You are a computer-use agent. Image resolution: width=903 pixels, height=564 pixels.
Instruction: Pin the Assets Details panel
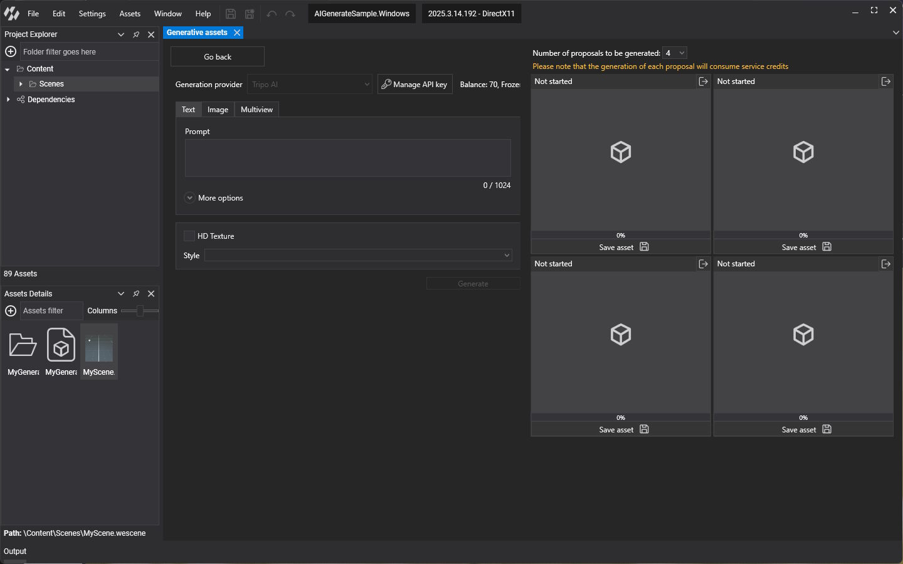point(136,294)
